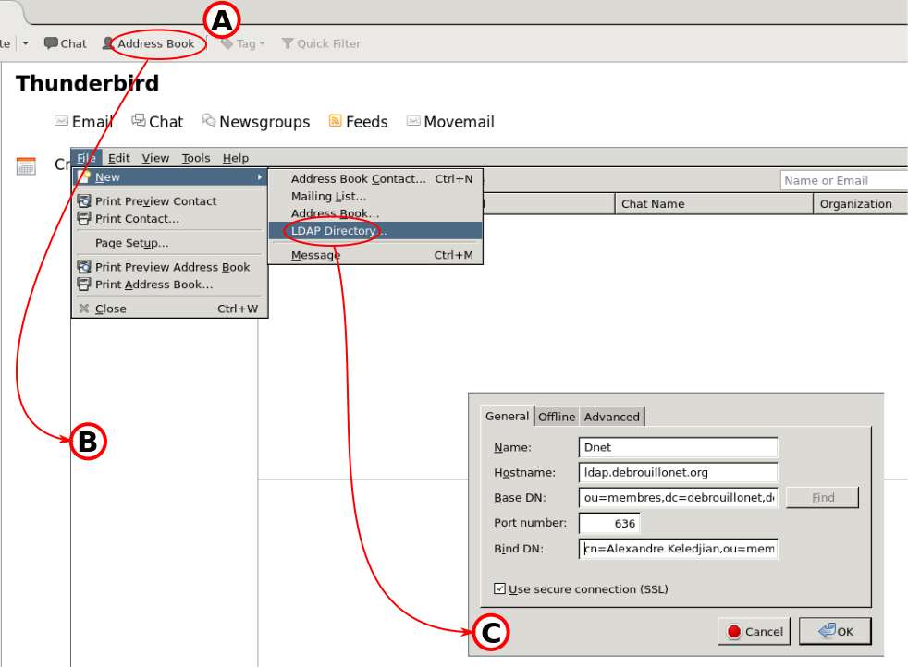Viewport: 908px width, 667px height.
Task: Click the Feeds RSS icon
Action: (336, 120)
